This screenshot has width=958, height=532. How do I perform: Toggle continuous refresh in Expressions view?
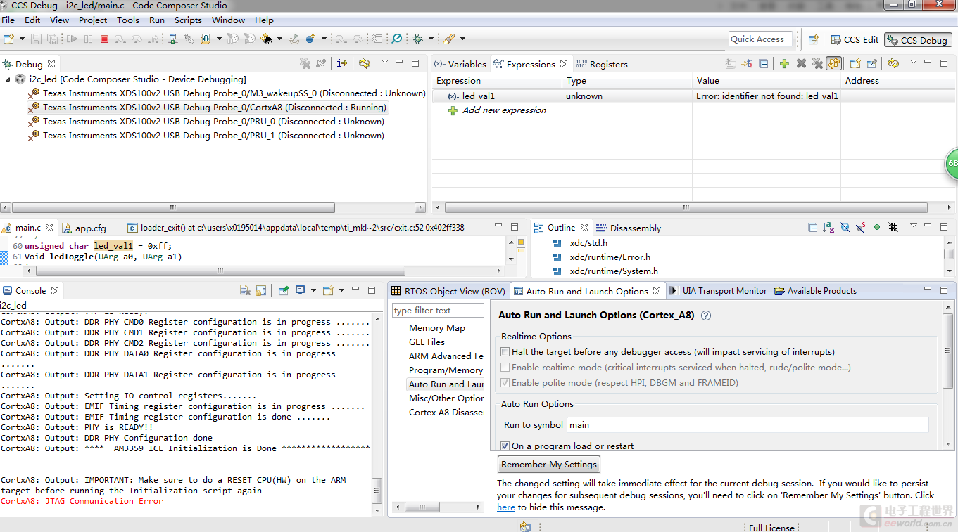click(x=834, y=63)
